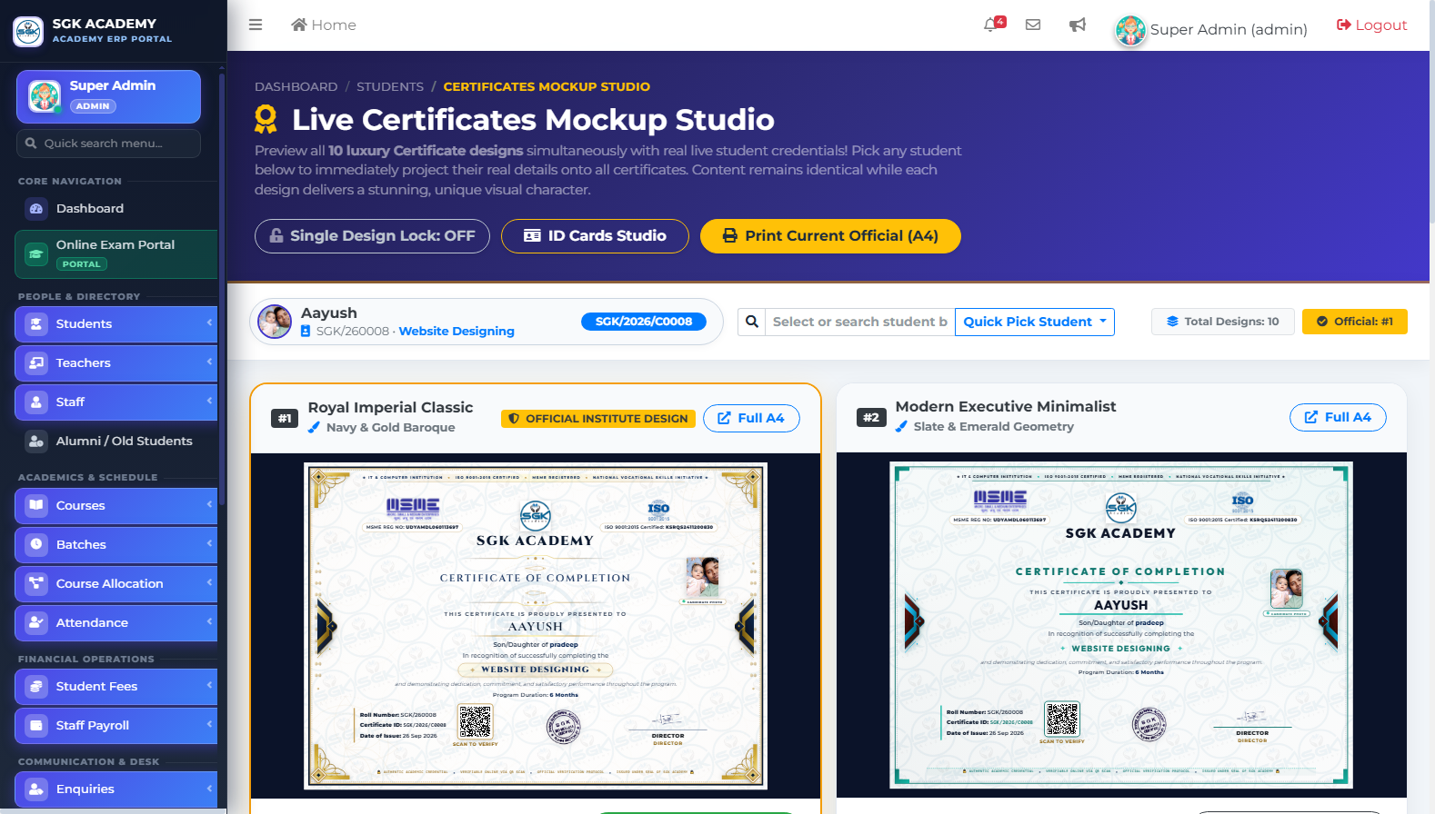This screenshot has height=814, width=1435.
Task: Click the search magnifier beside student field
Action: pos(752,322)
